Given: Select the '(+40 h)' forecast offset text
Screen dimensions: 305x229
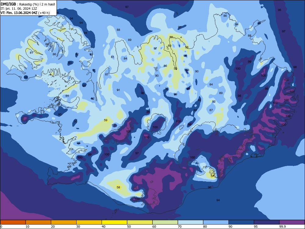Looking at the screenshot, I should click(44, 13).
